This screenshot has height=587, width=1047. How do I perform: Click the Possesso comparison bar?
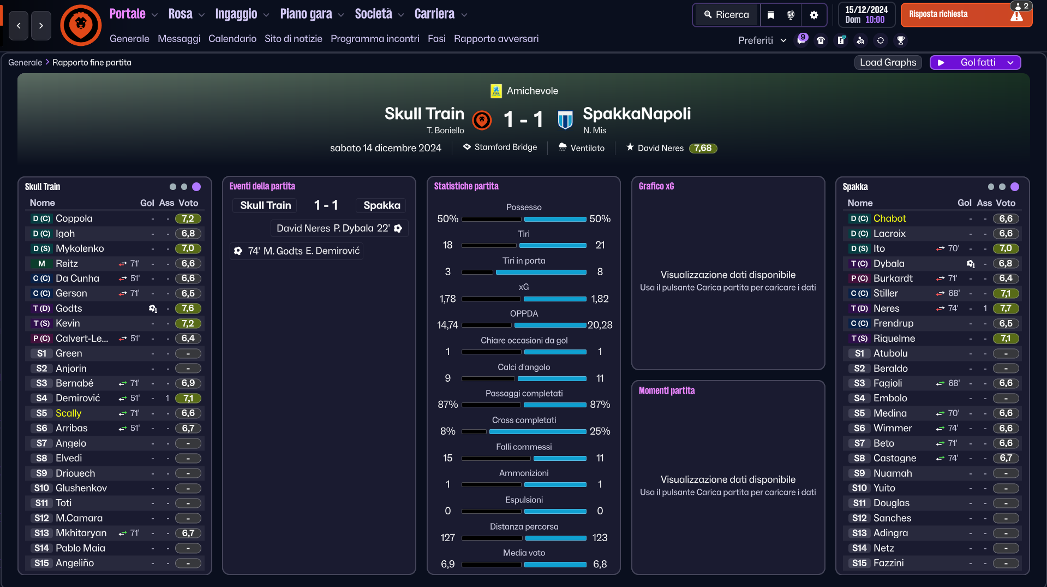[x=524, y=219]
